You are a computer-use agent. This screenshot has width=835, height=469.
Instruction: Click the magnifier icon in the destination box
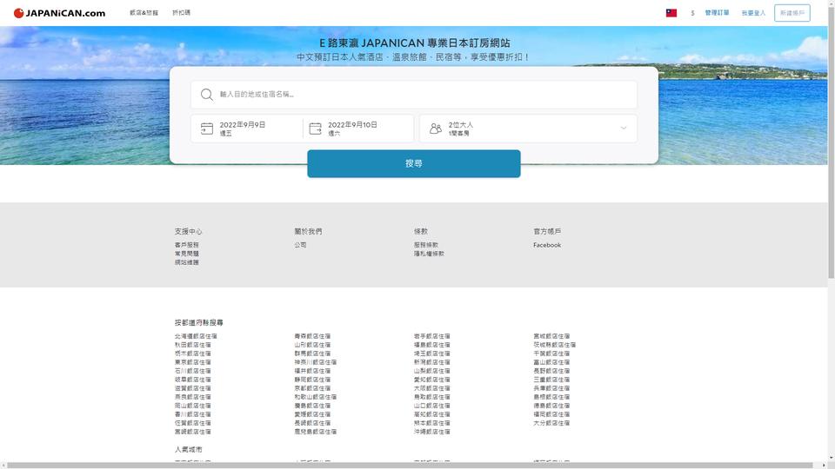pyautogui.click(x=207, y=94)
